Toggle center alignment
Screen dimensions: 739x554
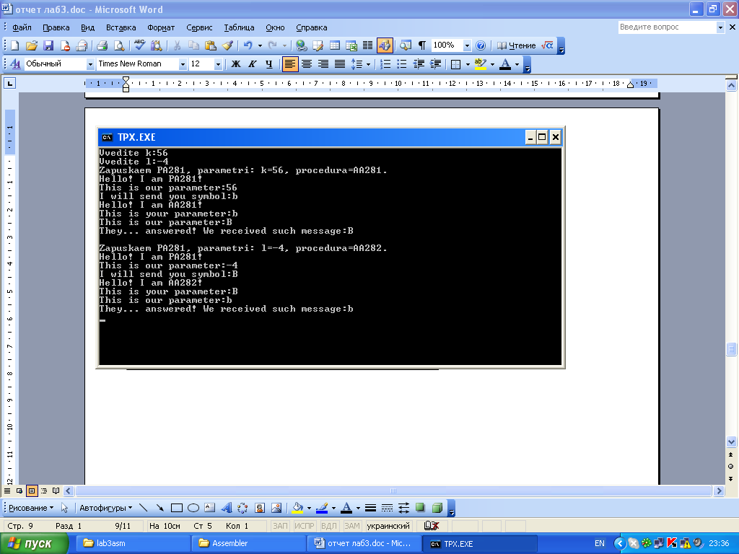(307, 64)
